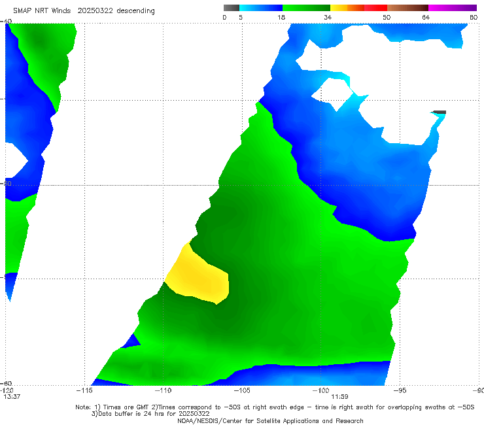Click the latitude label '-60'
Viewport: 484px width, 425px height.
pyautogui.click(x=7, y=384)
